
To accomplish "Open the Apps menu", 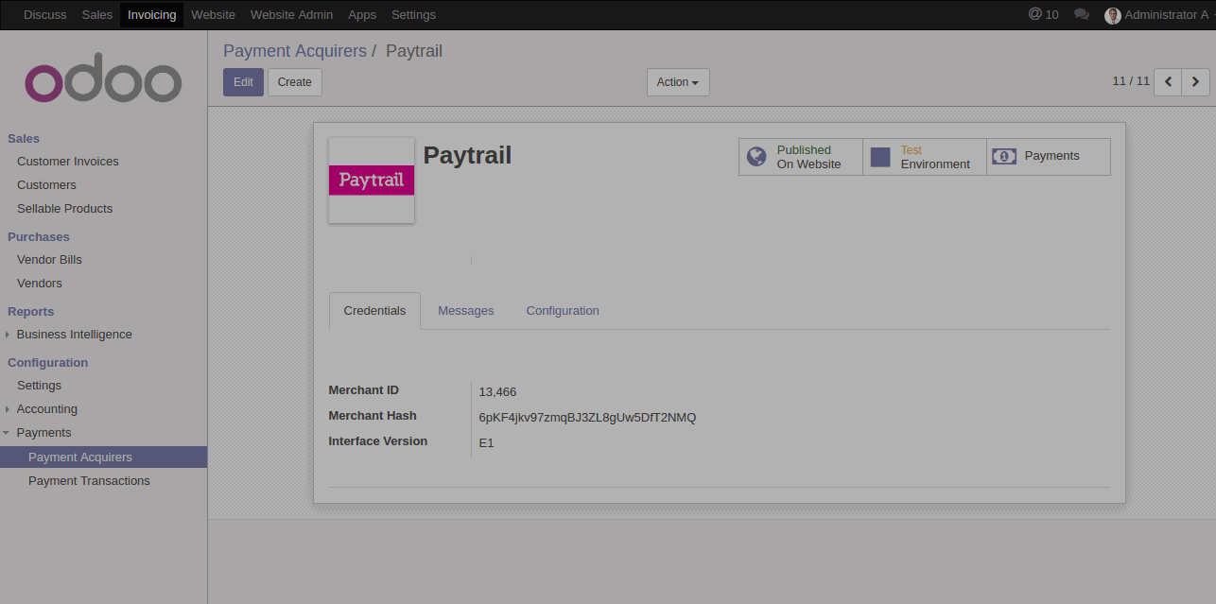I will tap(362, 14).
